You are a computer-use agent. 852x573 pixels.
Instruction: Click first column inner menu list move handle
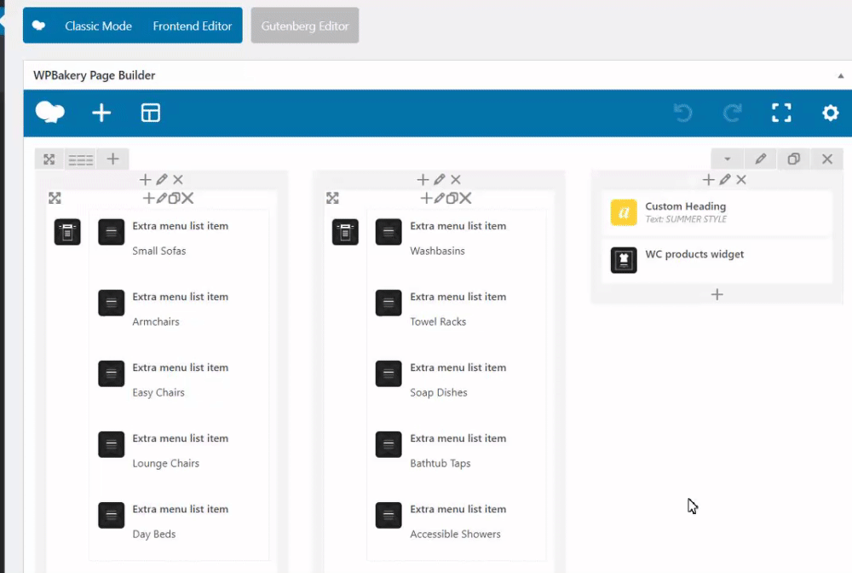coord(55,198)
